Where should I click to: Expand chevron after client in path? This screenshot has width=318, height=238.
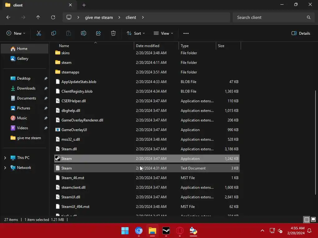pos(143,17)
